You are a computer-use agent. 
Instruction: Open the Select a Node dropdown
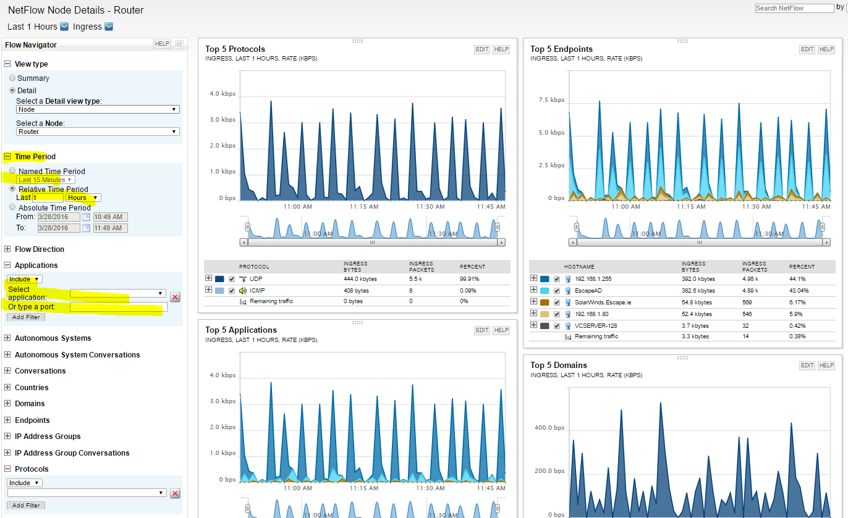pos(98,132)
